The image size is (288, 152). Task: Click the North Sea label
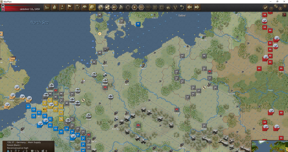pos(39,22)
